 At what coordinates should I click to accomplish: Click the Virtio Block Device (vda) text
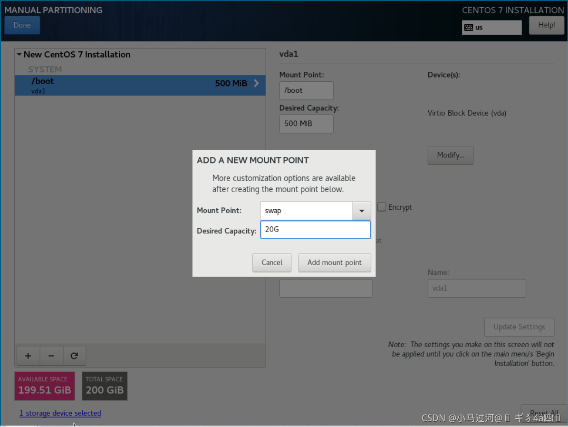(x=467, y=113)
